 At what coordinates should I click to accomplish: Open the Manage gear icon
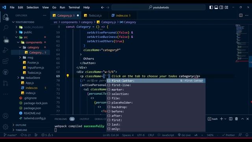coord(6,127)
